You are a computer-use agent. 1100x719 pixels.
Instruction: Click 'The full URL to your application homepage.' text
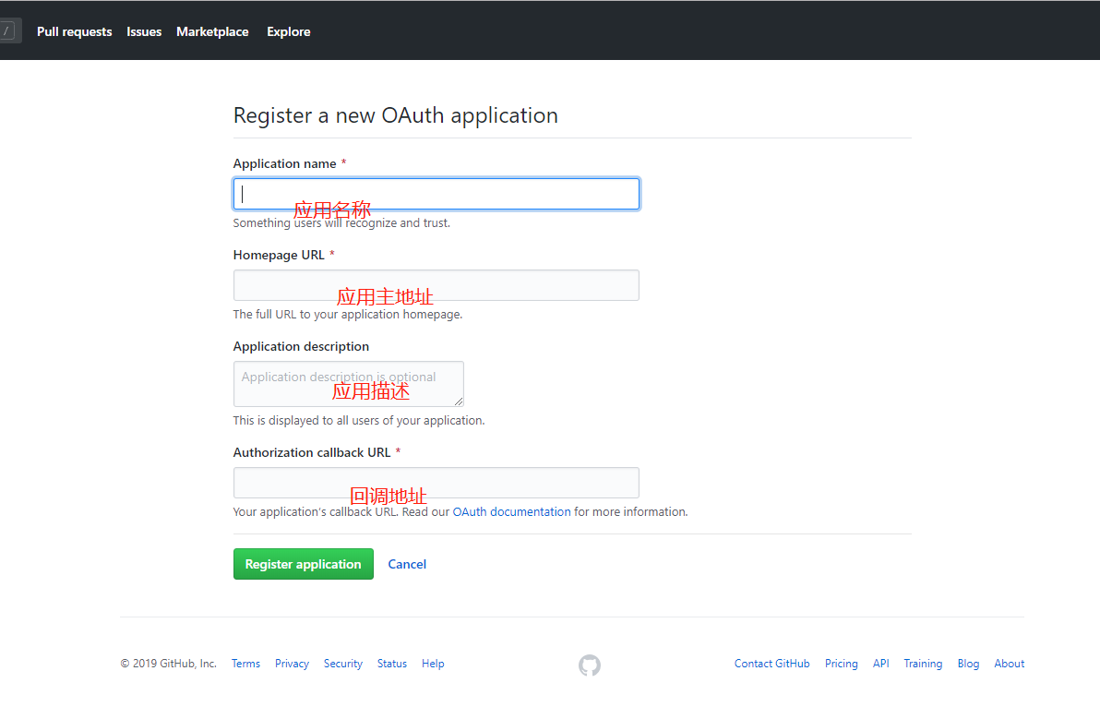pyautogui.click(x=348, y=314)
